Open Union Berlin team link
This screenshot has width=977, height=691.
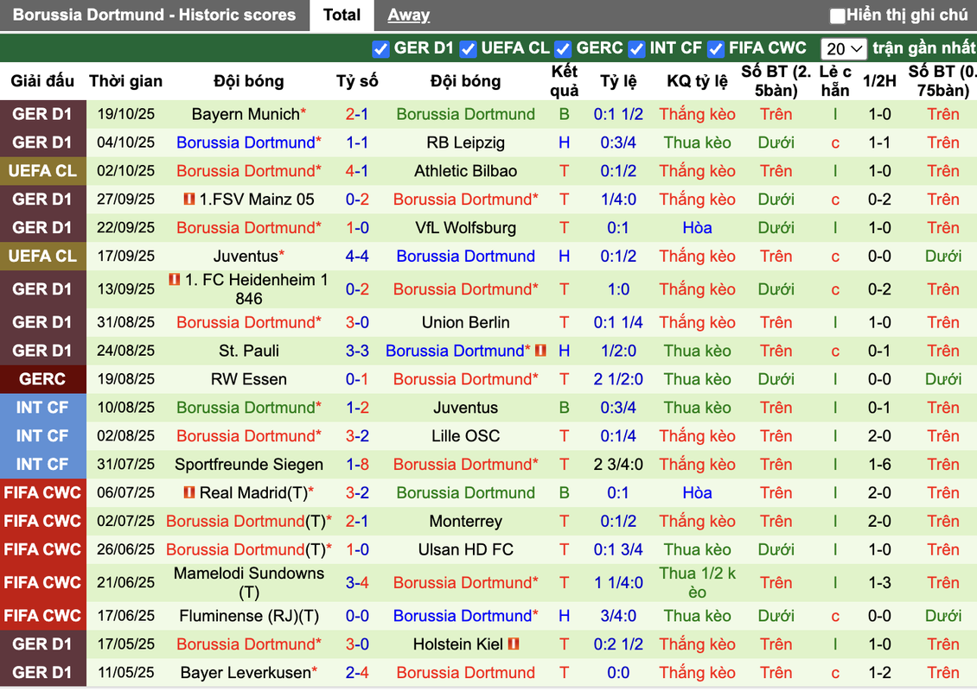465,322
